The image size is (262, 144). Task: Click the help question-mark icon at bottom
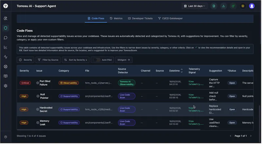point(6,137)
